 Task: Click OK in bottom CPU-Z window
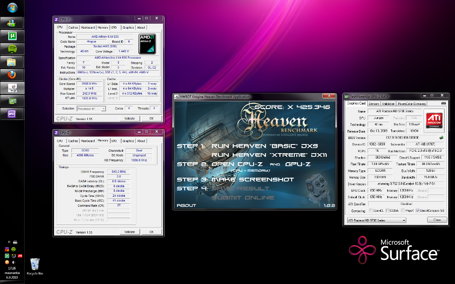151,232
